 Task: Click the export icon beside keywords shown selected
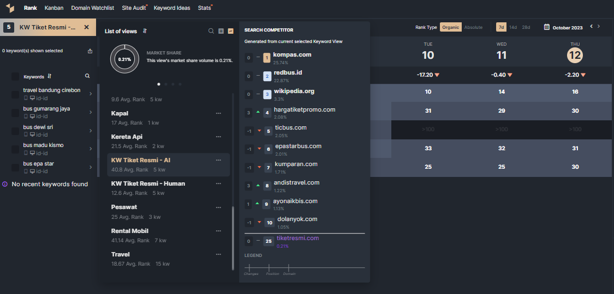pyautogui.click(x=90, y=51)
